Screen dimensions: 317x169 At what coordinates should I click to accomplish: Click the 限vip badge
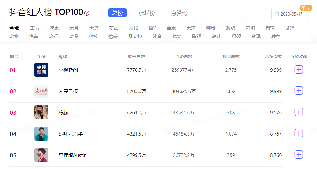tap(306, 8)
